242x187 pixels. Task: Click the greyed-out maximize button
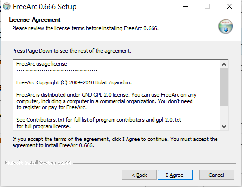tap(207, 6)
